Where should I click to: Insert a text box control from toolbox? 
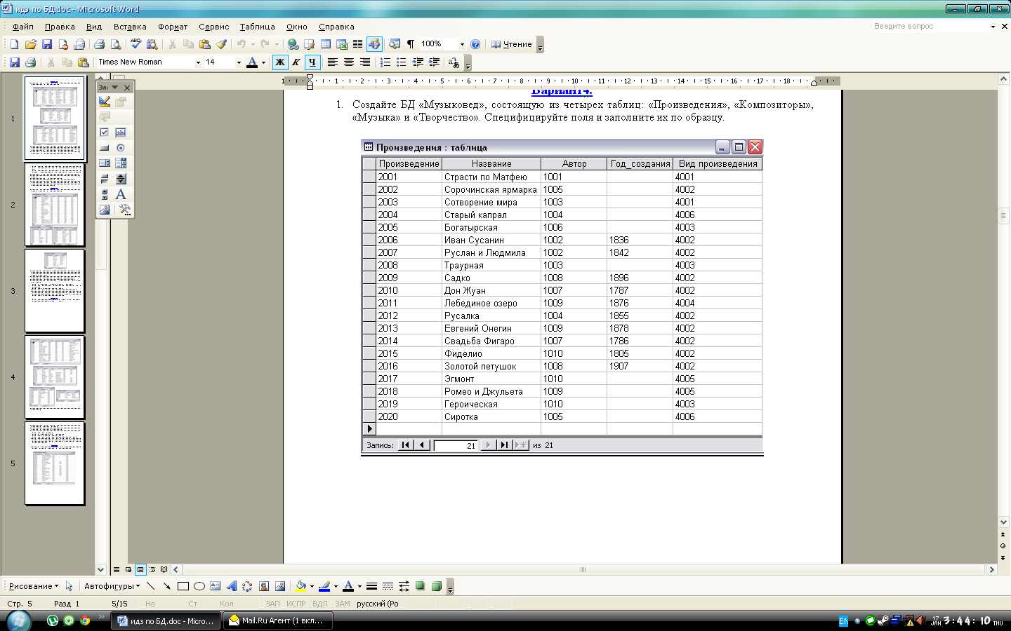(121, 133)
